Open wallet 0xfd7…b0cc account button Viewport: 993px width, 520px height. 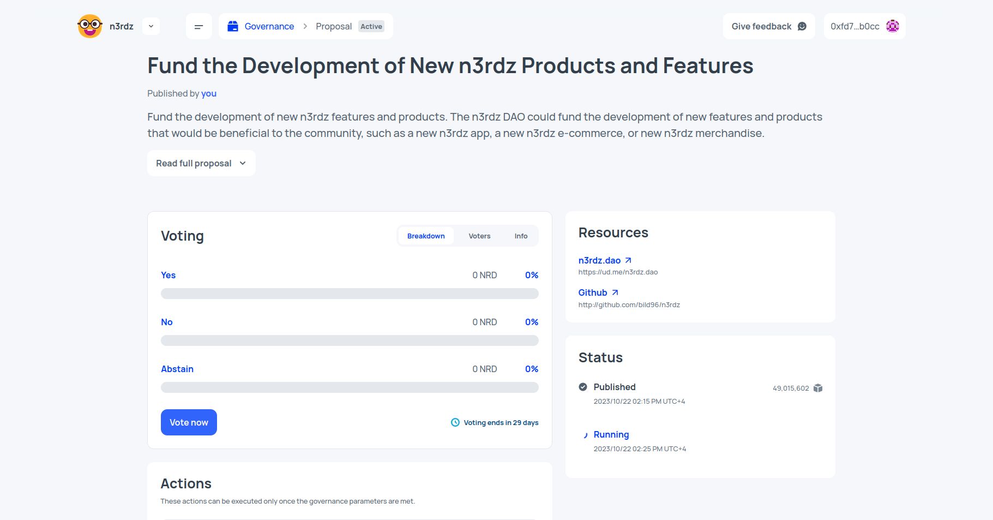[865, 26]
